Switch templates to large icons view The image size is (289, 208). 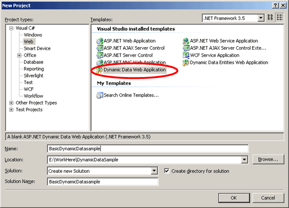270,18
